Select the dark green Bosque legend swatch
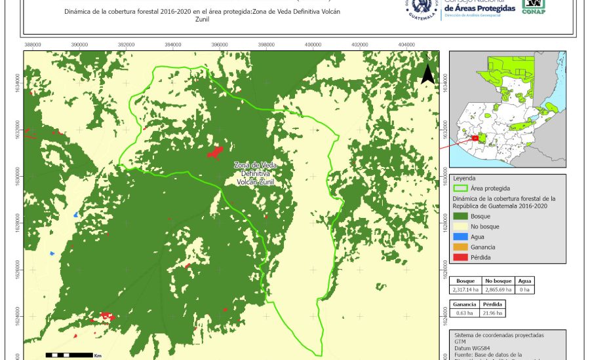The image size is (590, 360). (x=460, y=215)
